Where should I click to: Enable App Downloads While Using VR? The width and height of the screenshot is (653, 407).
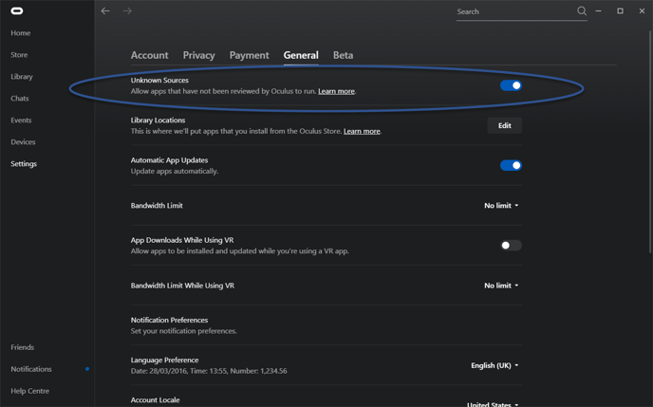tap(511, 245)
